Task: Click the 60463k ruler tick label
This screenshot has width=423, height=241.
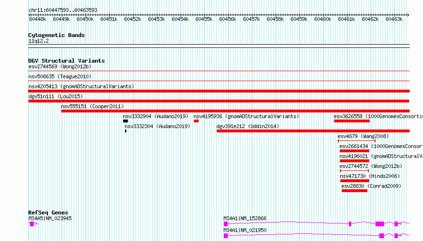Action: (394, 19)
